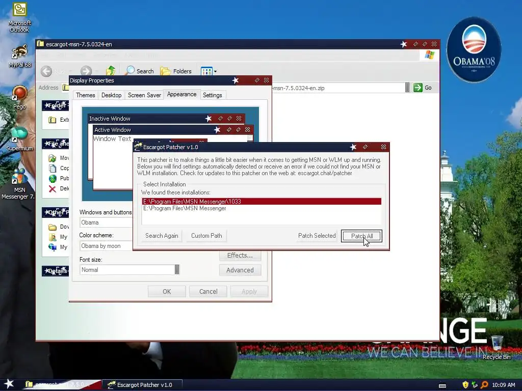Screen dimensions: 522x391
Task: Click the Views icon in Explorer toolbar
Action: tap(206, 71)
